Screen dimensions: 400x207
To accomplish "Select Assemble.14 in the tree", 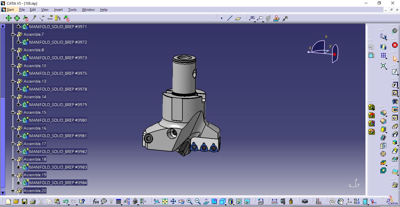I will (x=35, y=97).
